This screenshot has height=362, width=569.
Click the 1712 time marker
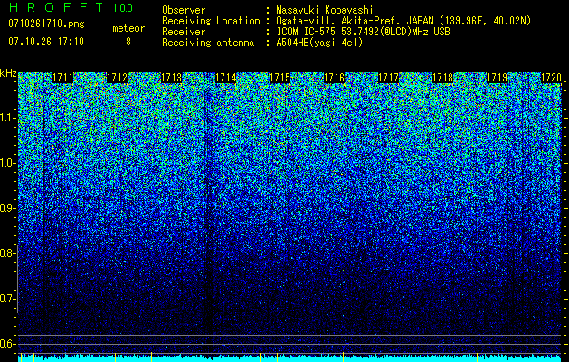point(118,78)
